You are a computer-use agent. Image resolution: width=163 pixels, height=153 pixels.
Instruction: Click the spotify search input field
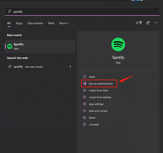[x=82, y=11]
